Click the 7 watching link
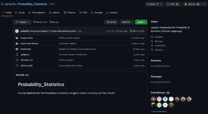This screenshot has height=114, width=208. pos(158,46)
